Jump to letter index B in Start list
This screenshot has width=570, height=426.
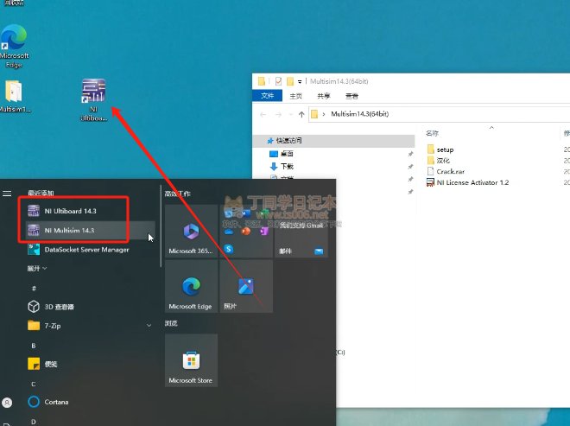[x=34, y=346]
